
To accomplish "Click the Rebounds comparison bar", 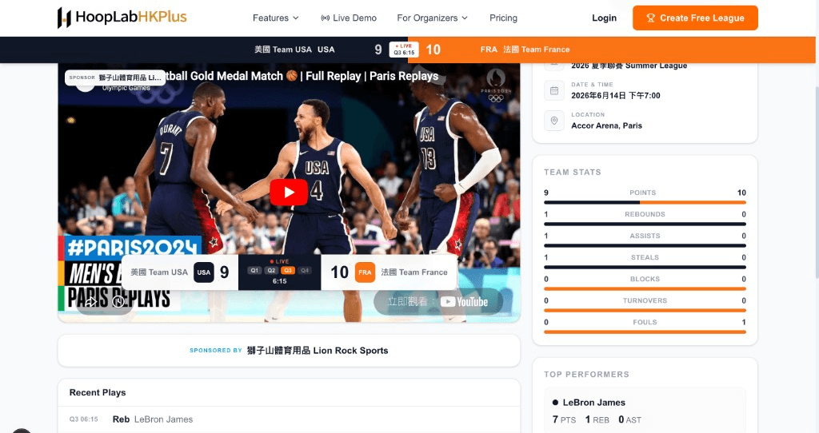I will pyautogui.click(x=645, y=224).
